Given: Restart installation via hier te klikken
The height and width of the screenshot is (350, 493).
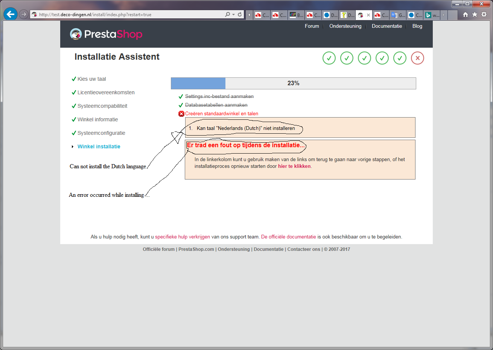Looking at the screenshot, I should (294, 166).
